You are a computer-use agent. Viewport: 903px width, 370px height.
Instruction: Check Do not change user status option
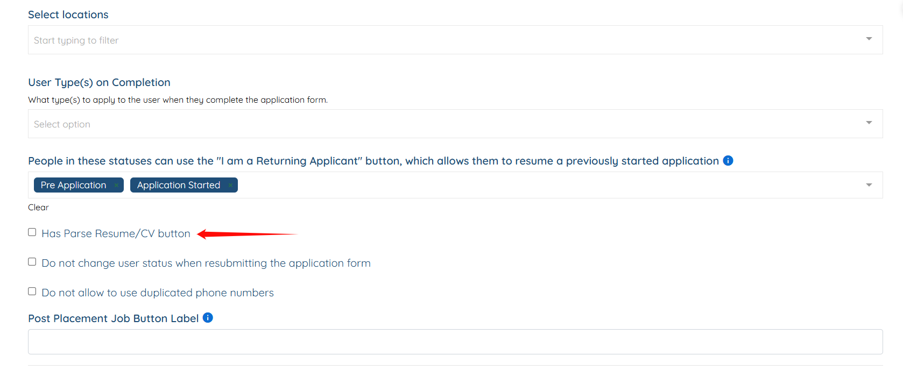[32, 262]
